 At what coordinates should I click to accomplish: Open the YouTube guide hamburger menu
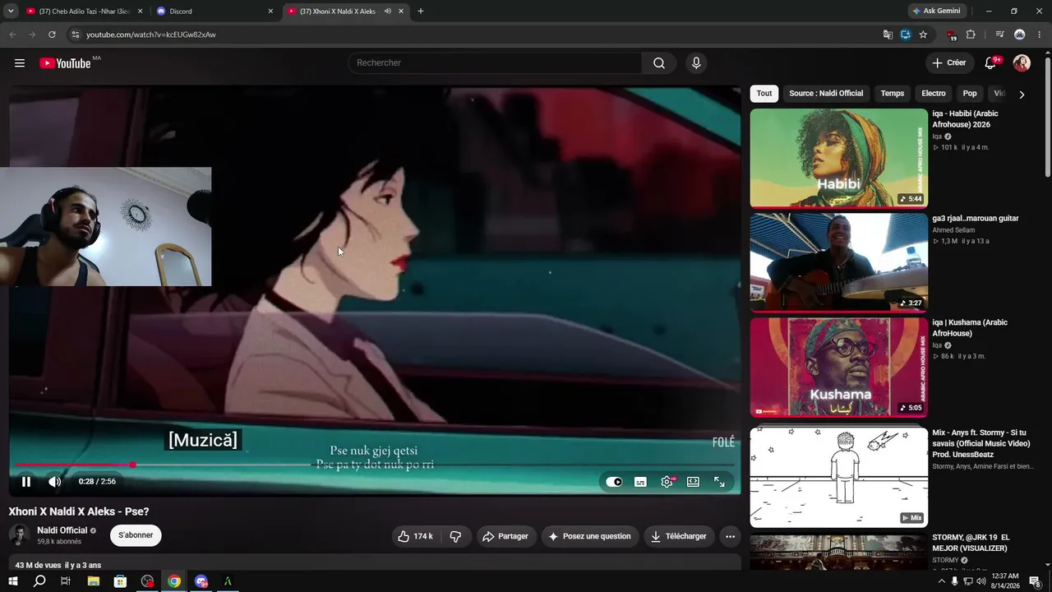pyautogui.click(x=20, y=63)
